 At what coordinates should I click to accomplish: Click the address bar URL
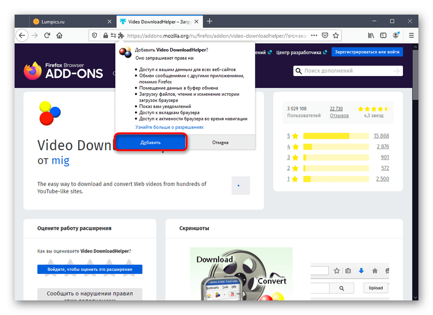pos(217,36)
